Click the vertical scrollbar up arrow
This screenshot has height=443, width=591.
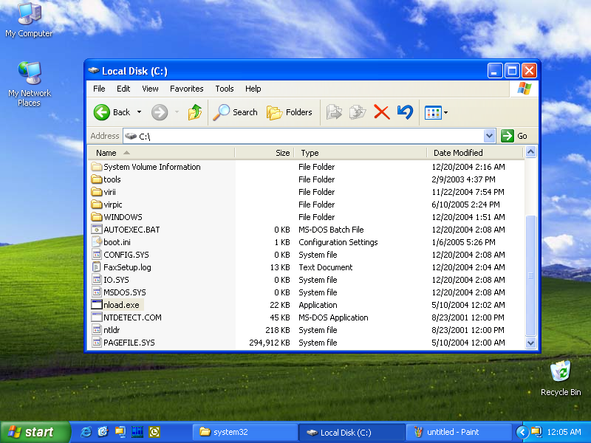(x=530, y=152)
